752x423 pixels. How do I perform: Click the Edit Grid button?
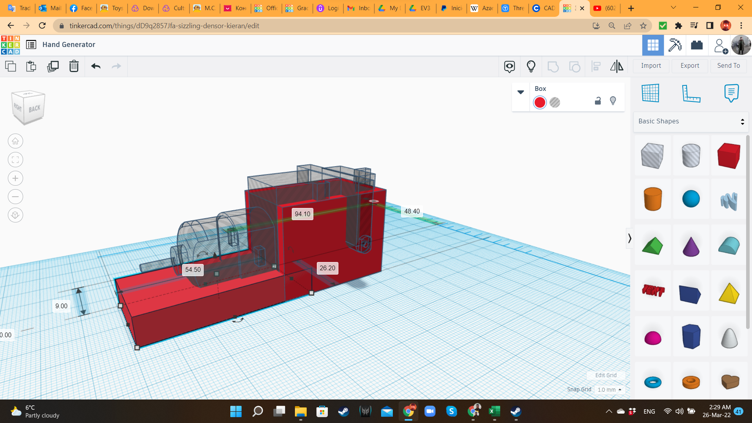pyautogui.click(x=606, y=375)
